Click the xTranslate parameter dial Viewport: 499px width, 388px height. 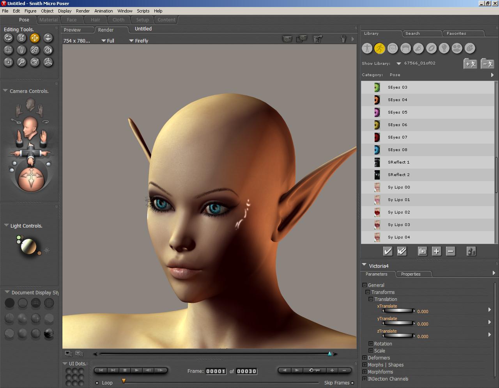coord(398,311)
